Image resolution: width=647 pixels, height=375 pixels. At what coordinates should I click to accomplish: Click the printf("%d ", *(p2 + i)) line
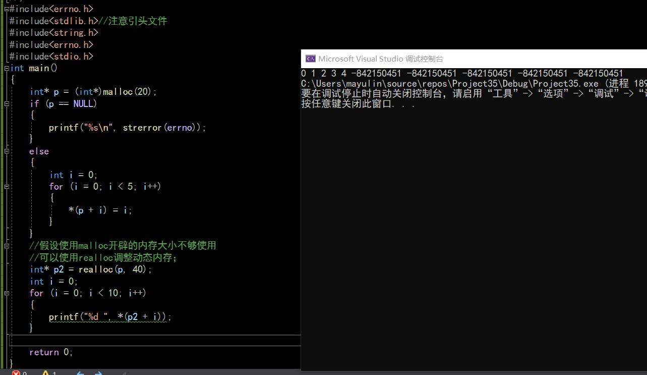coord(110,317)
